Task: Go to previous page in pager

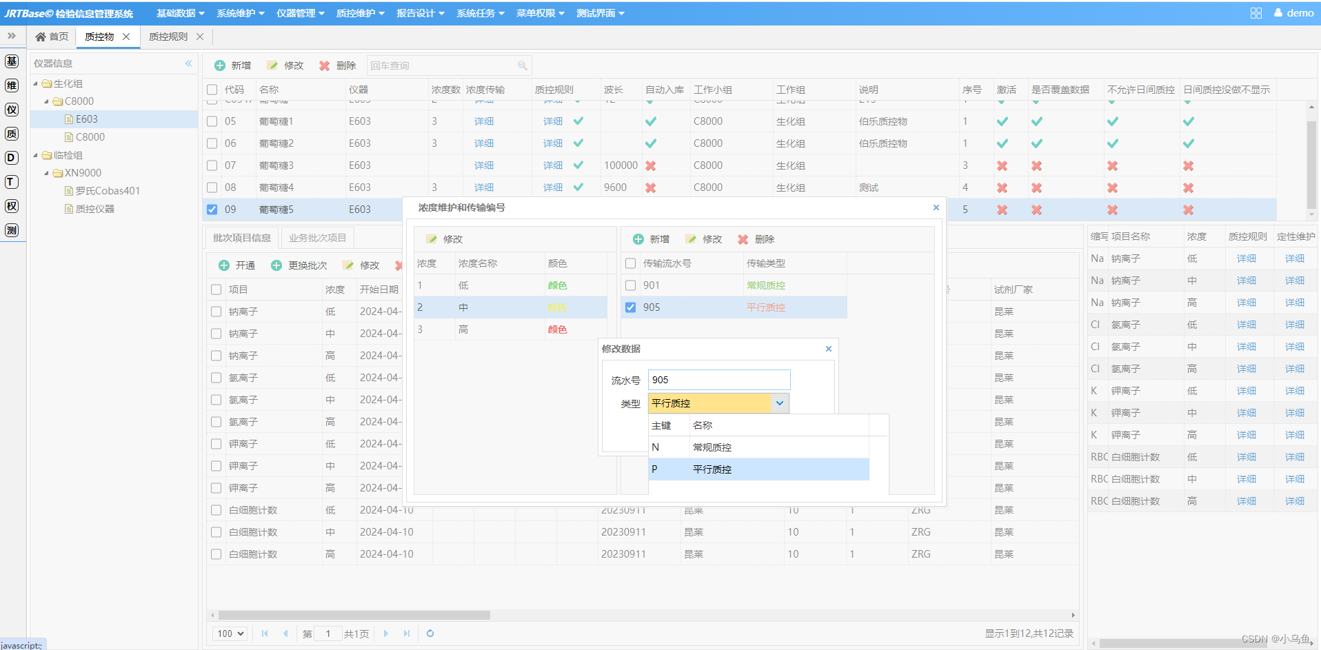Action: (285, 633)
